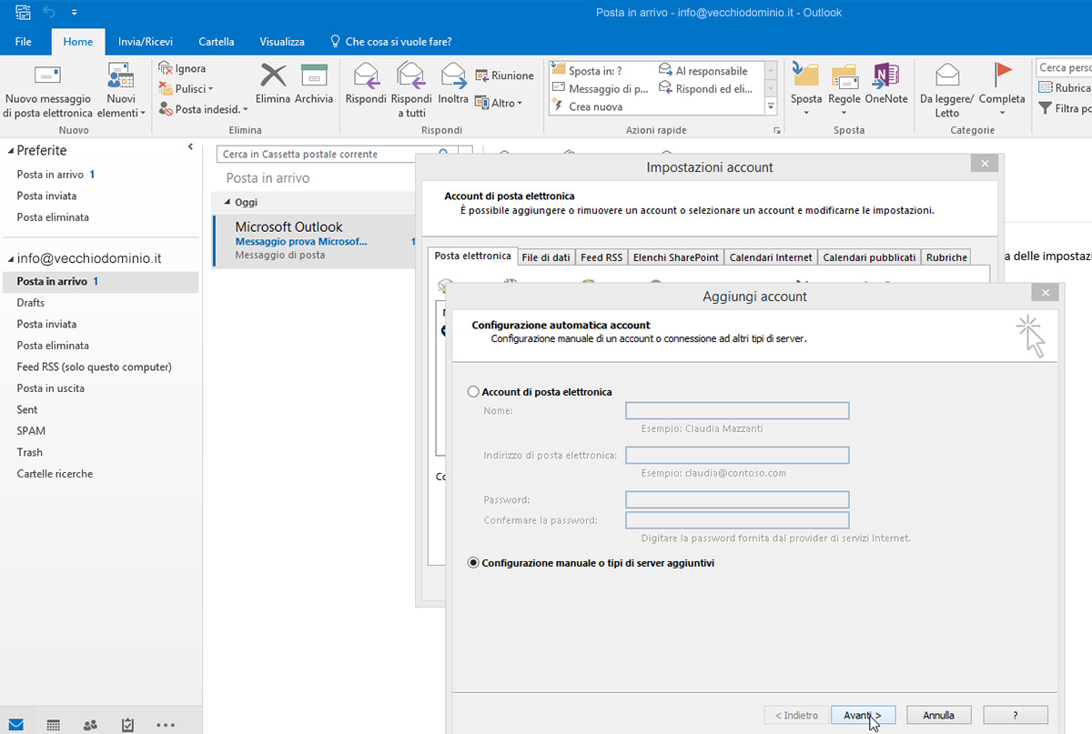Image resolution: width=1092 pixels, height=734 pixels.
Task: Click Filtra posta funnel icon
Action: (1046, 108)
